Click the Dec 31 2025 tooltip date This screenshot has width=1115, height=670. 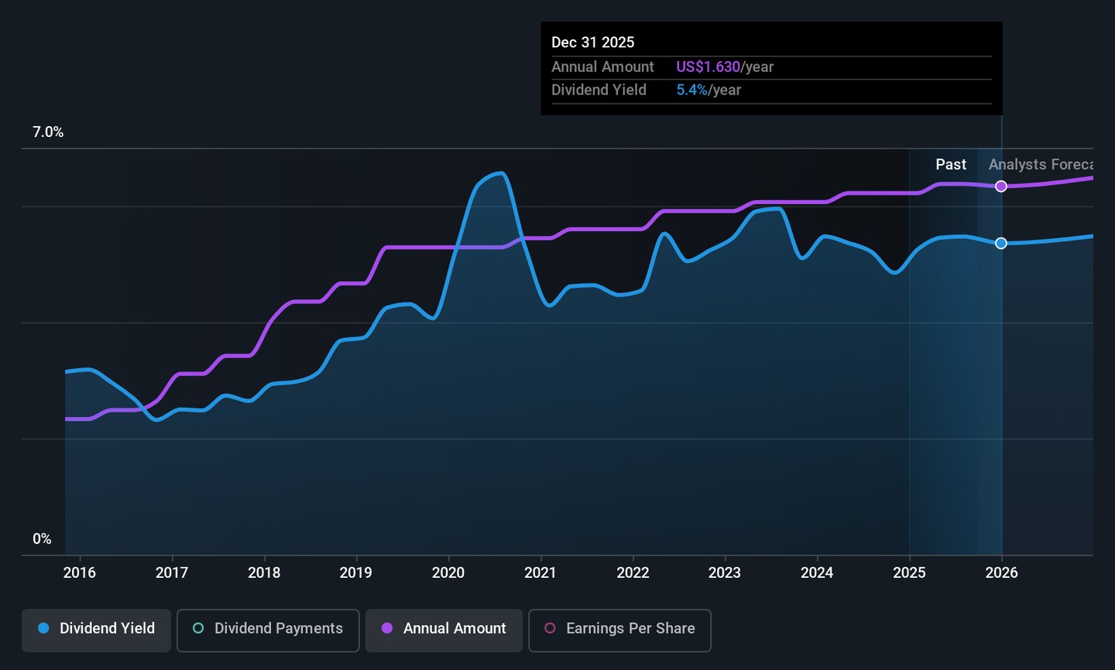pos(593,43)
